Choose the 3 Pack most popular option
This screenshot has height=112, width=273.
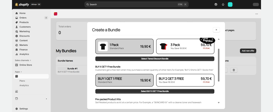tap(185, 46)
